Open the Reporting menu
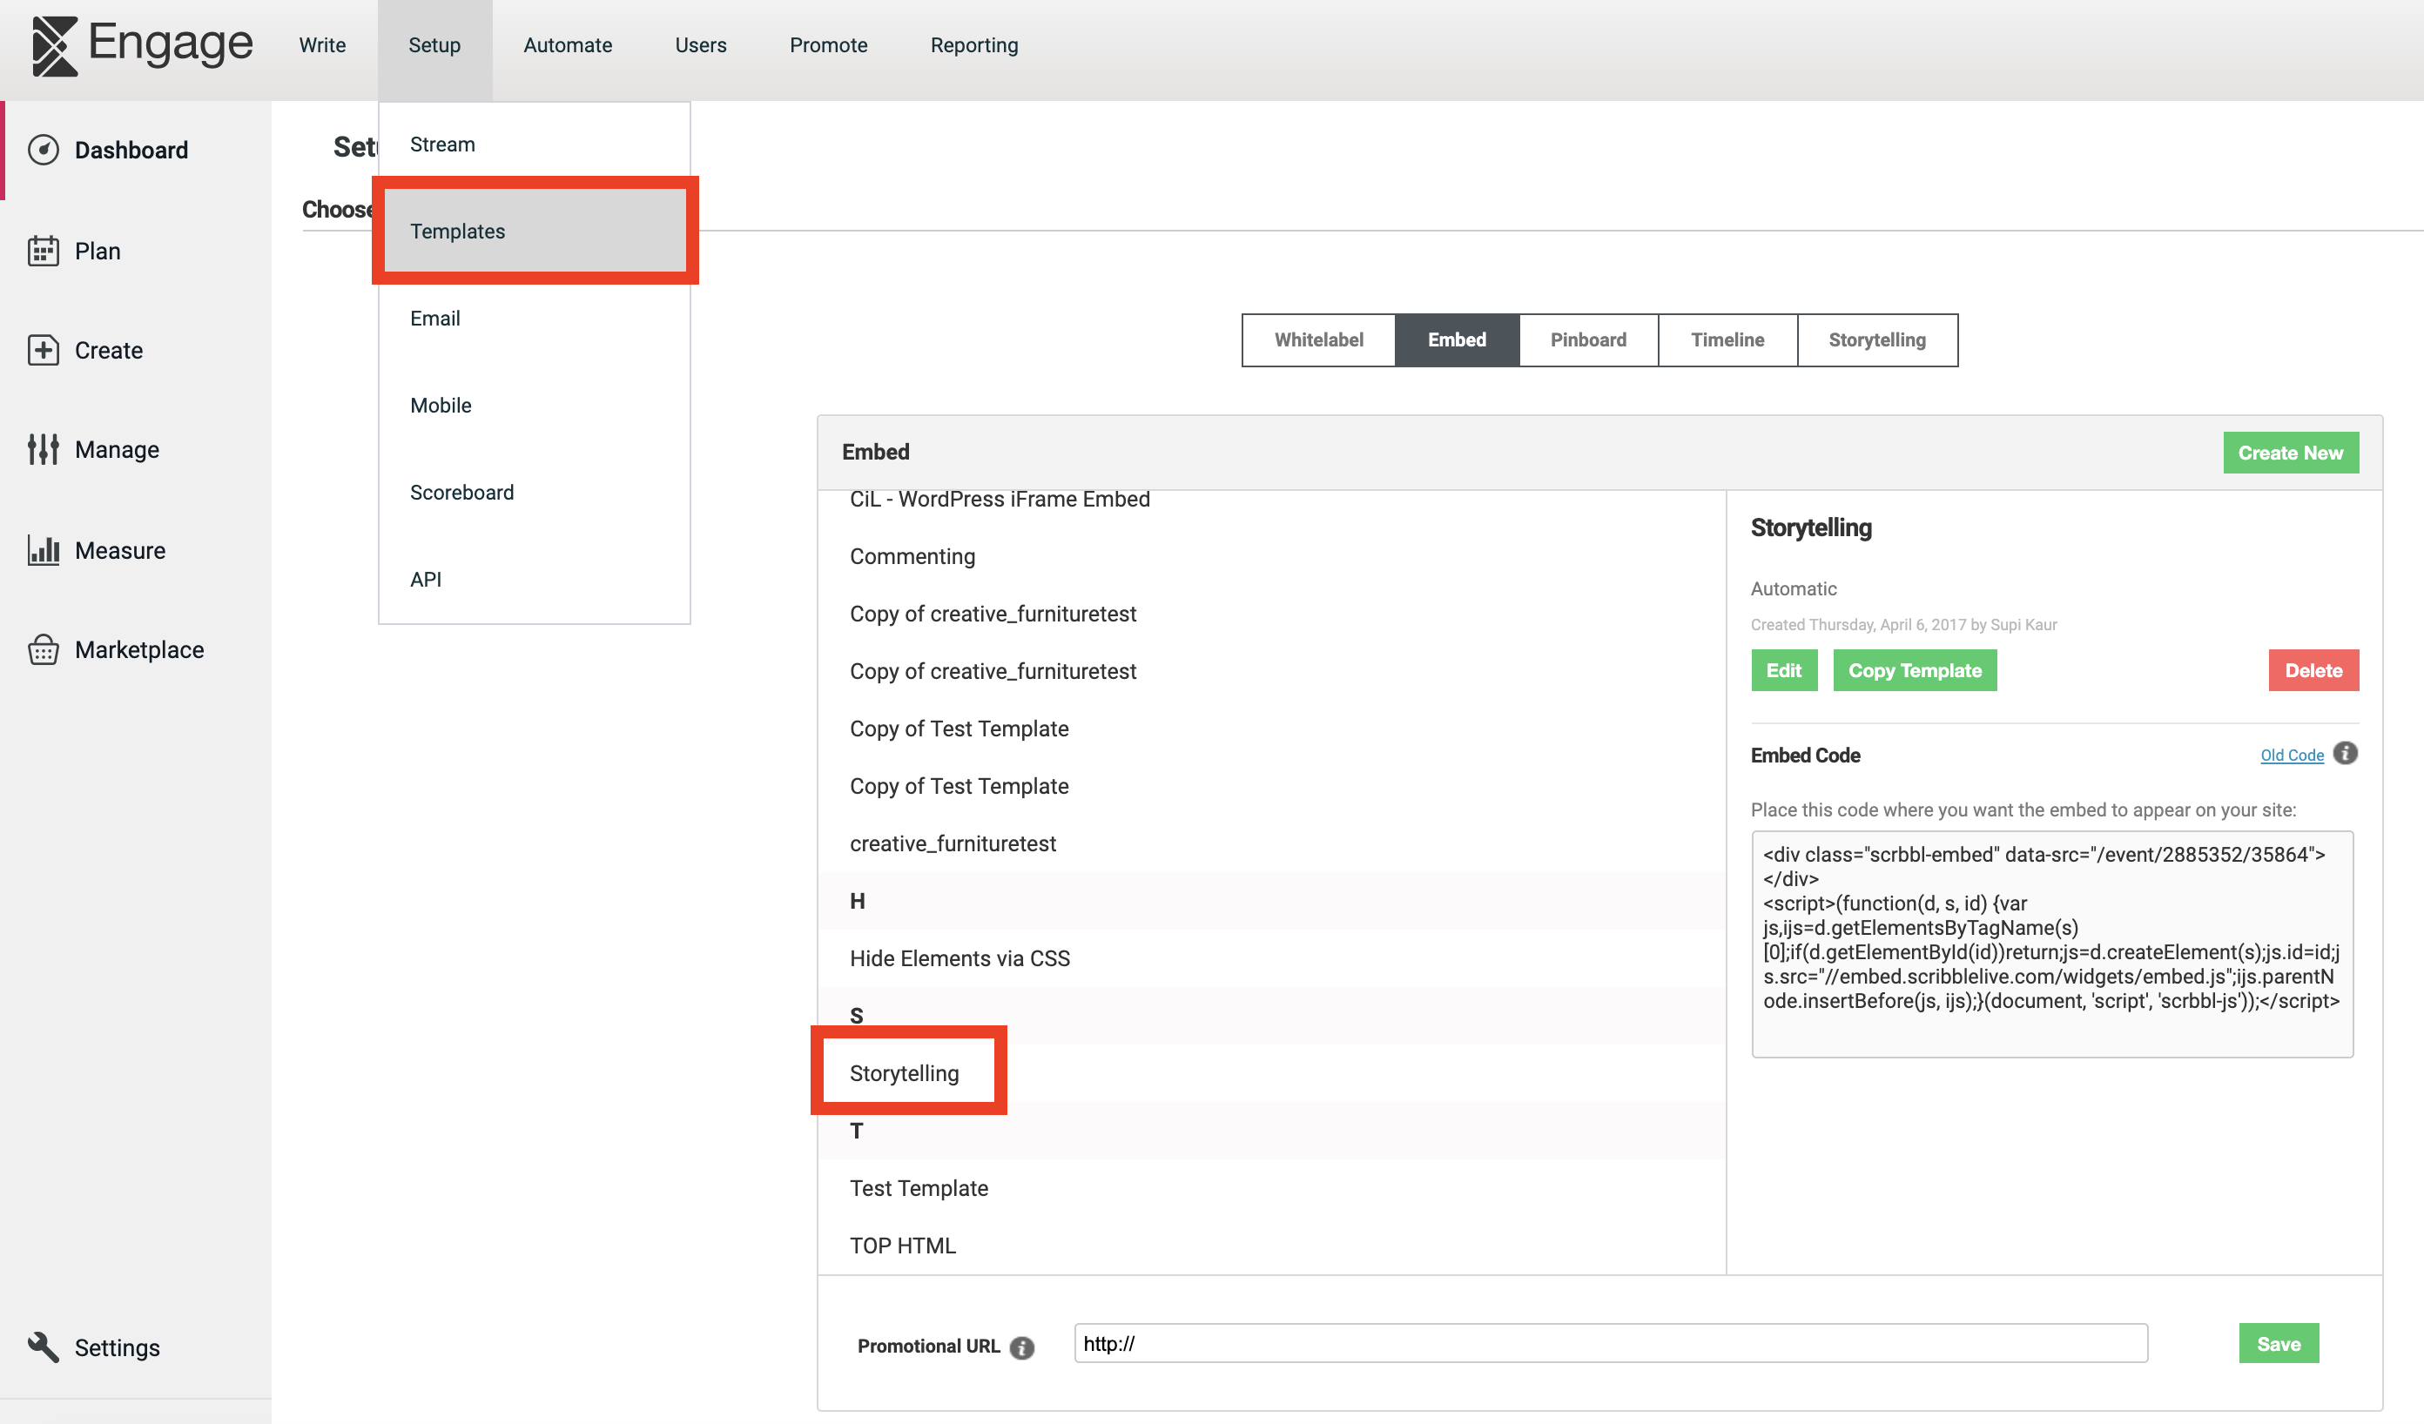The image size is (2424, 1424). click(974, 45)
